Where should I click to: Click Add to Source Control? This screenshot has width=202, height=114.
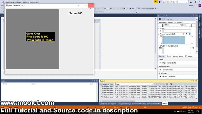click(190, 107)
